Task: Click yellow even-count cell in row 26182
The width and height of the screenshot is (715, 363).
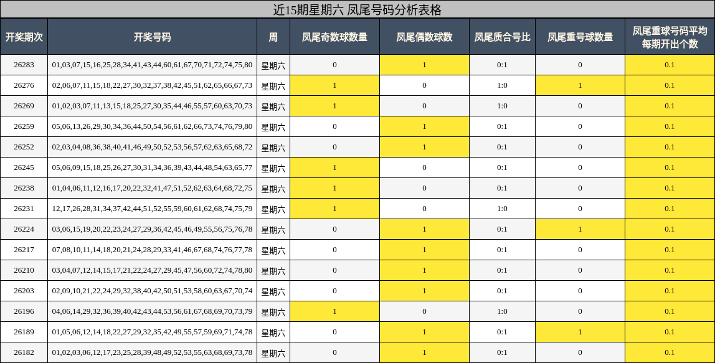Action: click(424, 352)
